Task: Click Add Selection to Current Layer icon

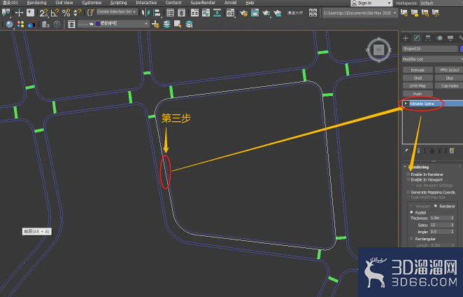Action: pos(166,25)
